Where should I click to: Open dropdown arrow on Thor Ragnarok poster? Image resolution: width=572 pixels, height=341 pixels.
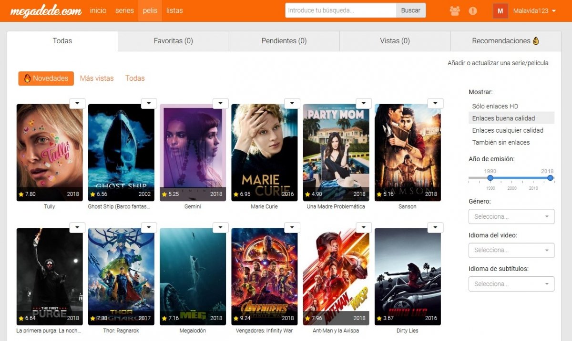point(149,227)
